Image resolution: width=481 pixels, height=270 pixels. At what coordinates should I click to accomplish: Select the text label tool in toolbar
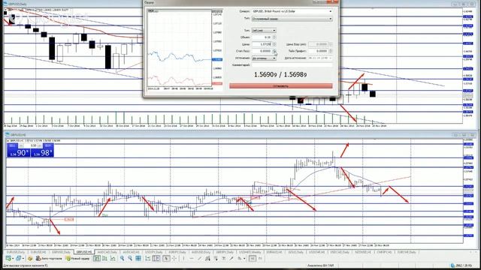[224, 259]
